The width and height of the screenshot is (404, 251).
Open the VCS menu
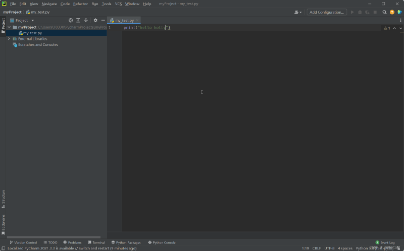pyautogui.click(x=118, y=4)
